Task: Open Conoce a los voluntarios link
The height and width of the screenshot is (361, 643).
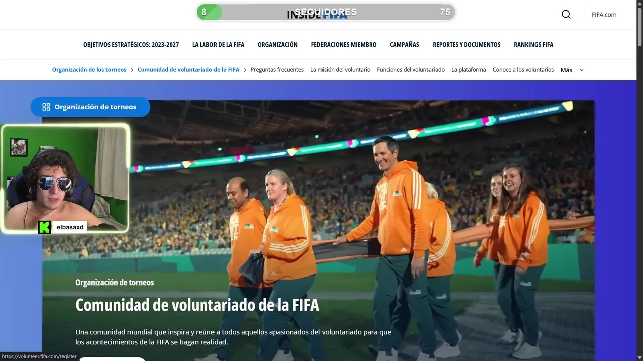Action: (523, 70)
